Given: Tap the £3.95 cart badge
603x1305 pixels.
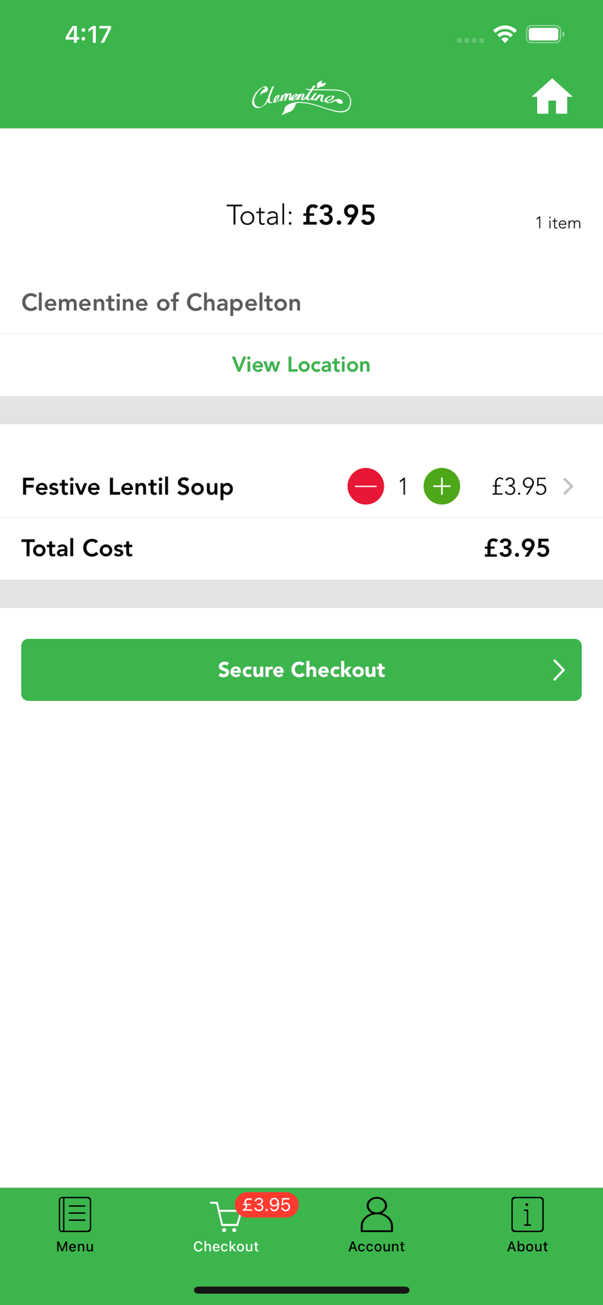Looking at the screenshot, I should pyautogui.click(x=266, y=1205).
